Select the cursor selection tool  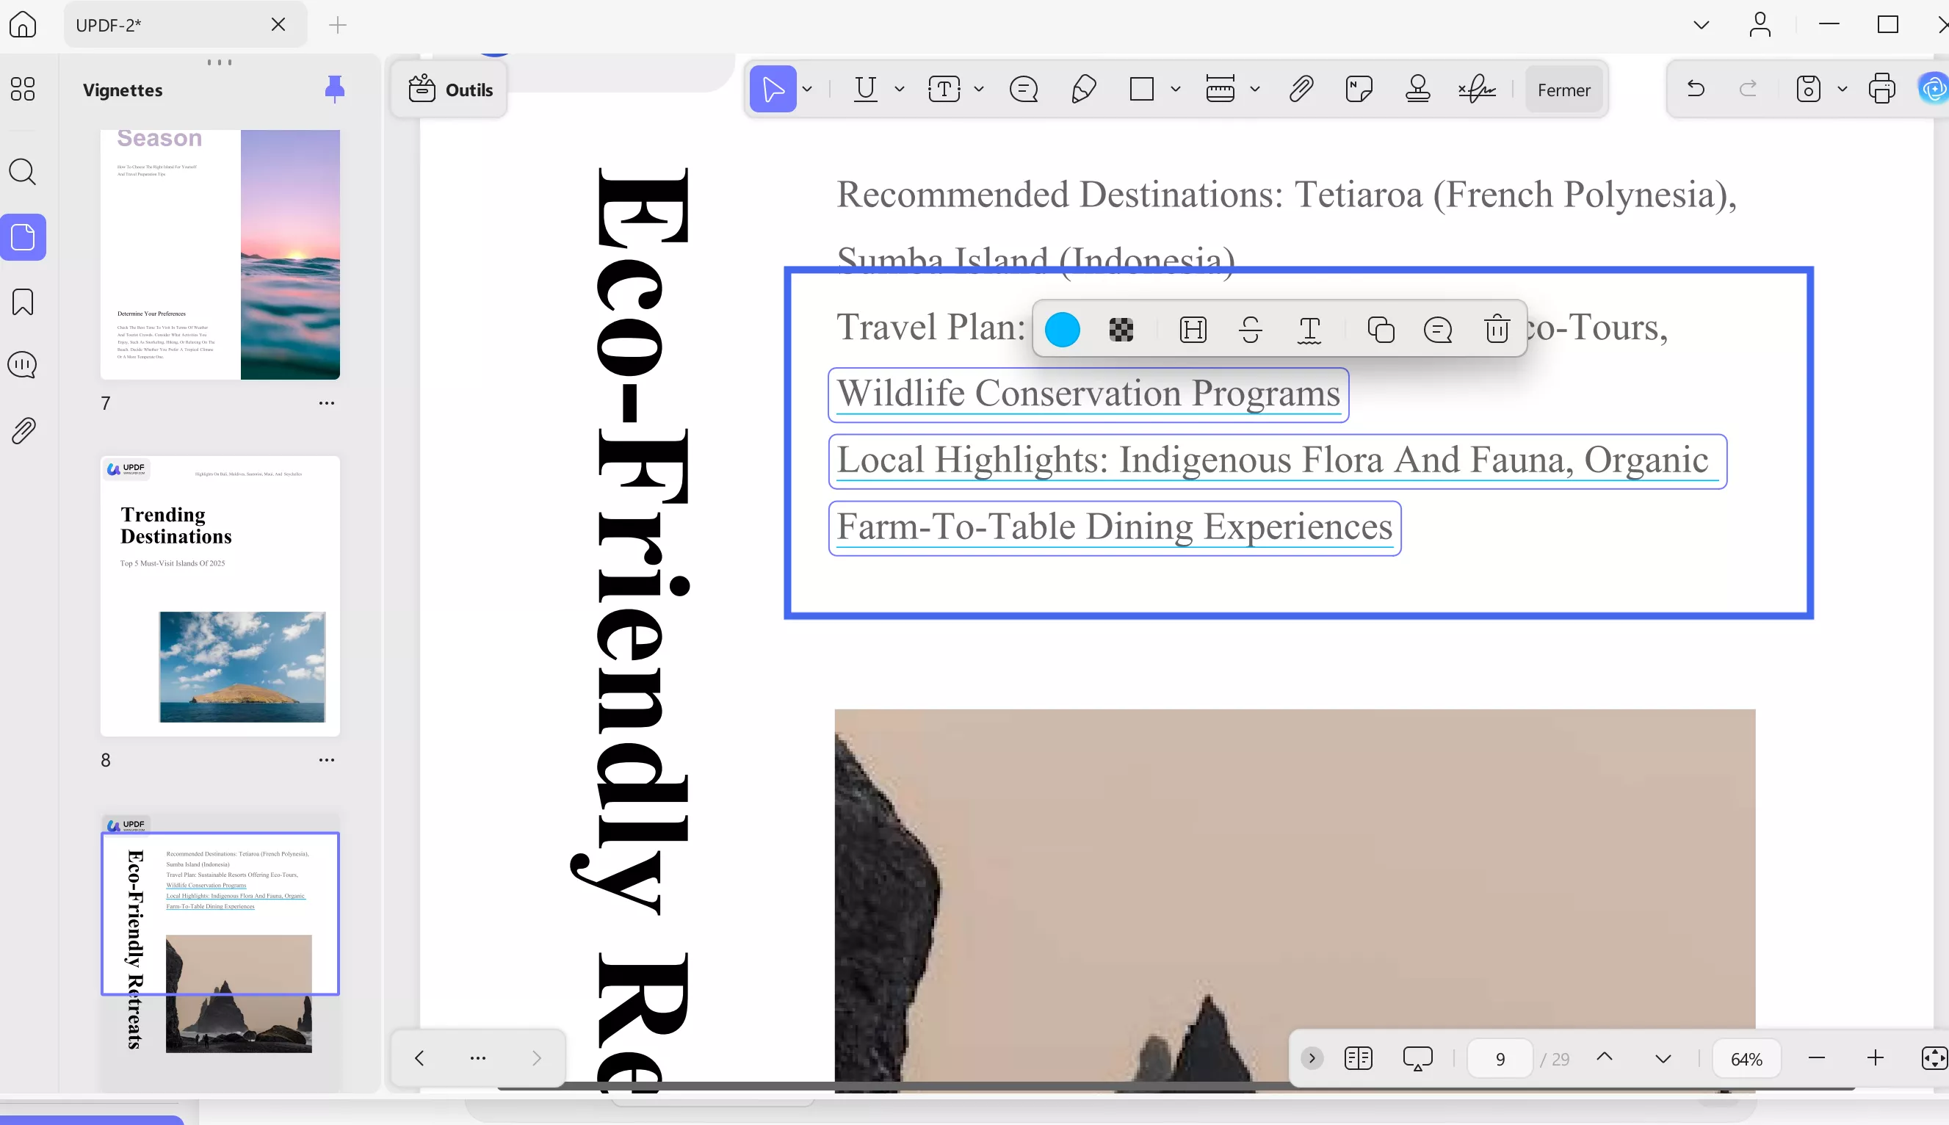point(773,90)
